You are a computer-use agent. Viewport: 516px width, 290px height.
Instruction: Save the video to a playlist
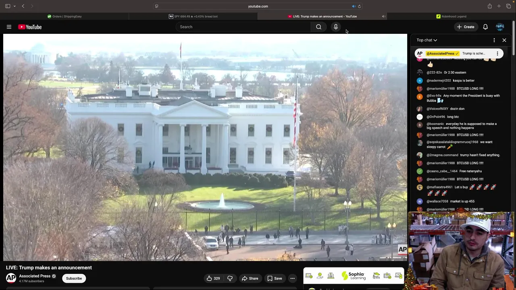275,278
